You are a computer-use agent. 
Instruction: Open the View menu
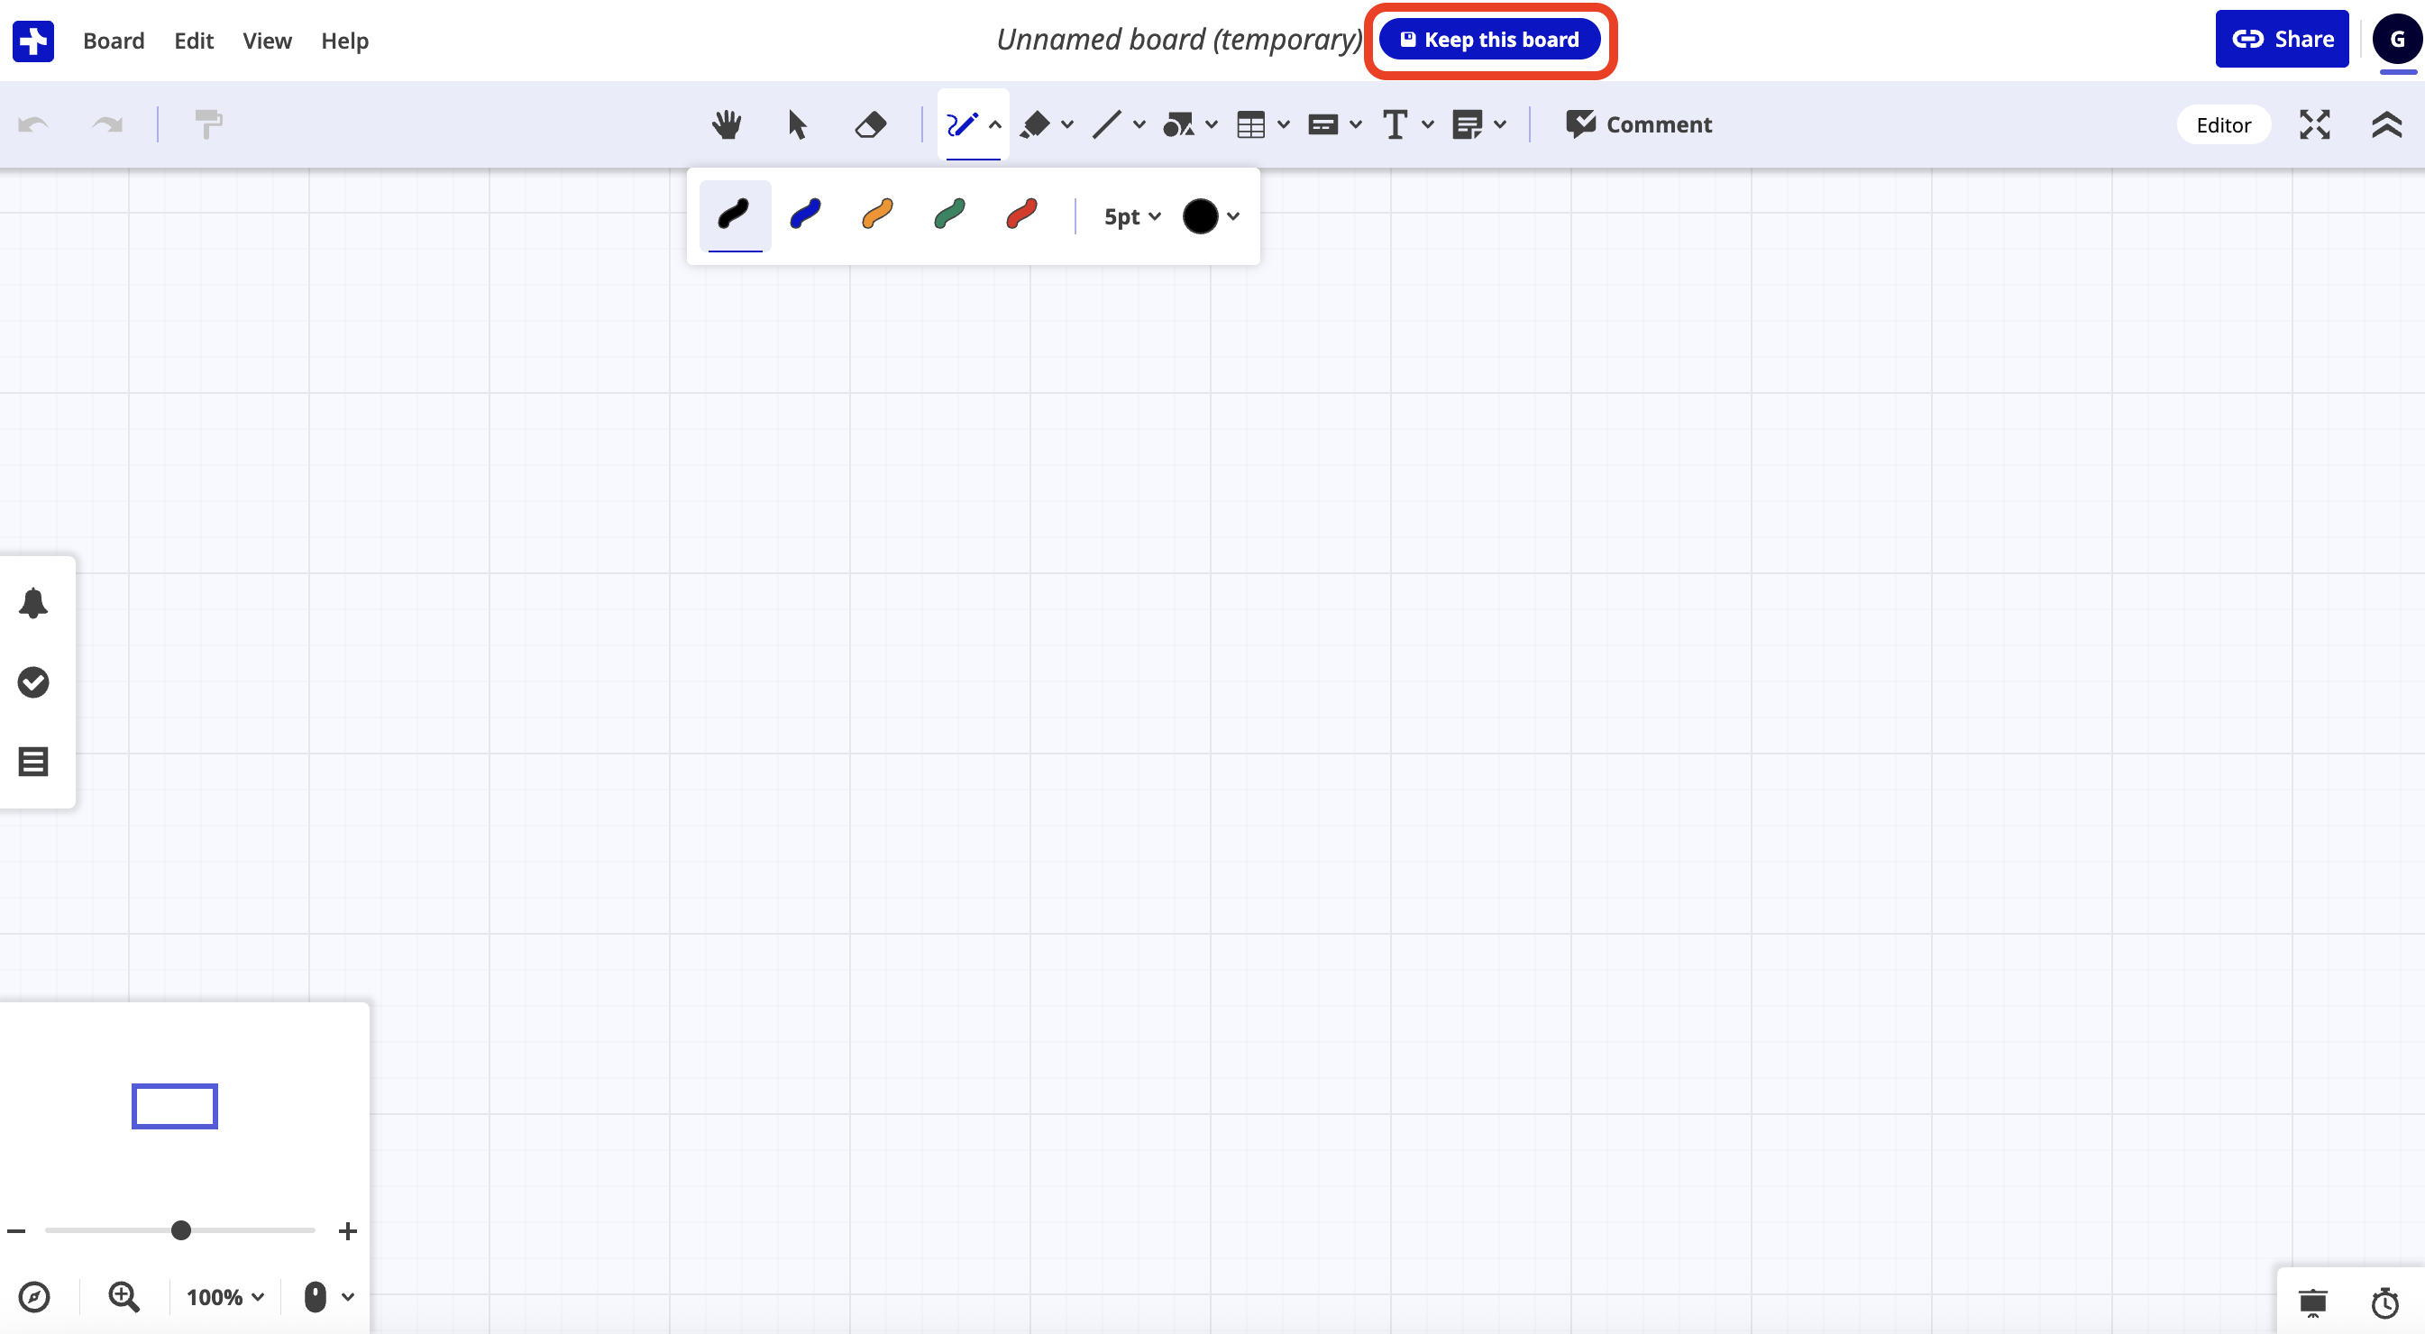point(267,41)
